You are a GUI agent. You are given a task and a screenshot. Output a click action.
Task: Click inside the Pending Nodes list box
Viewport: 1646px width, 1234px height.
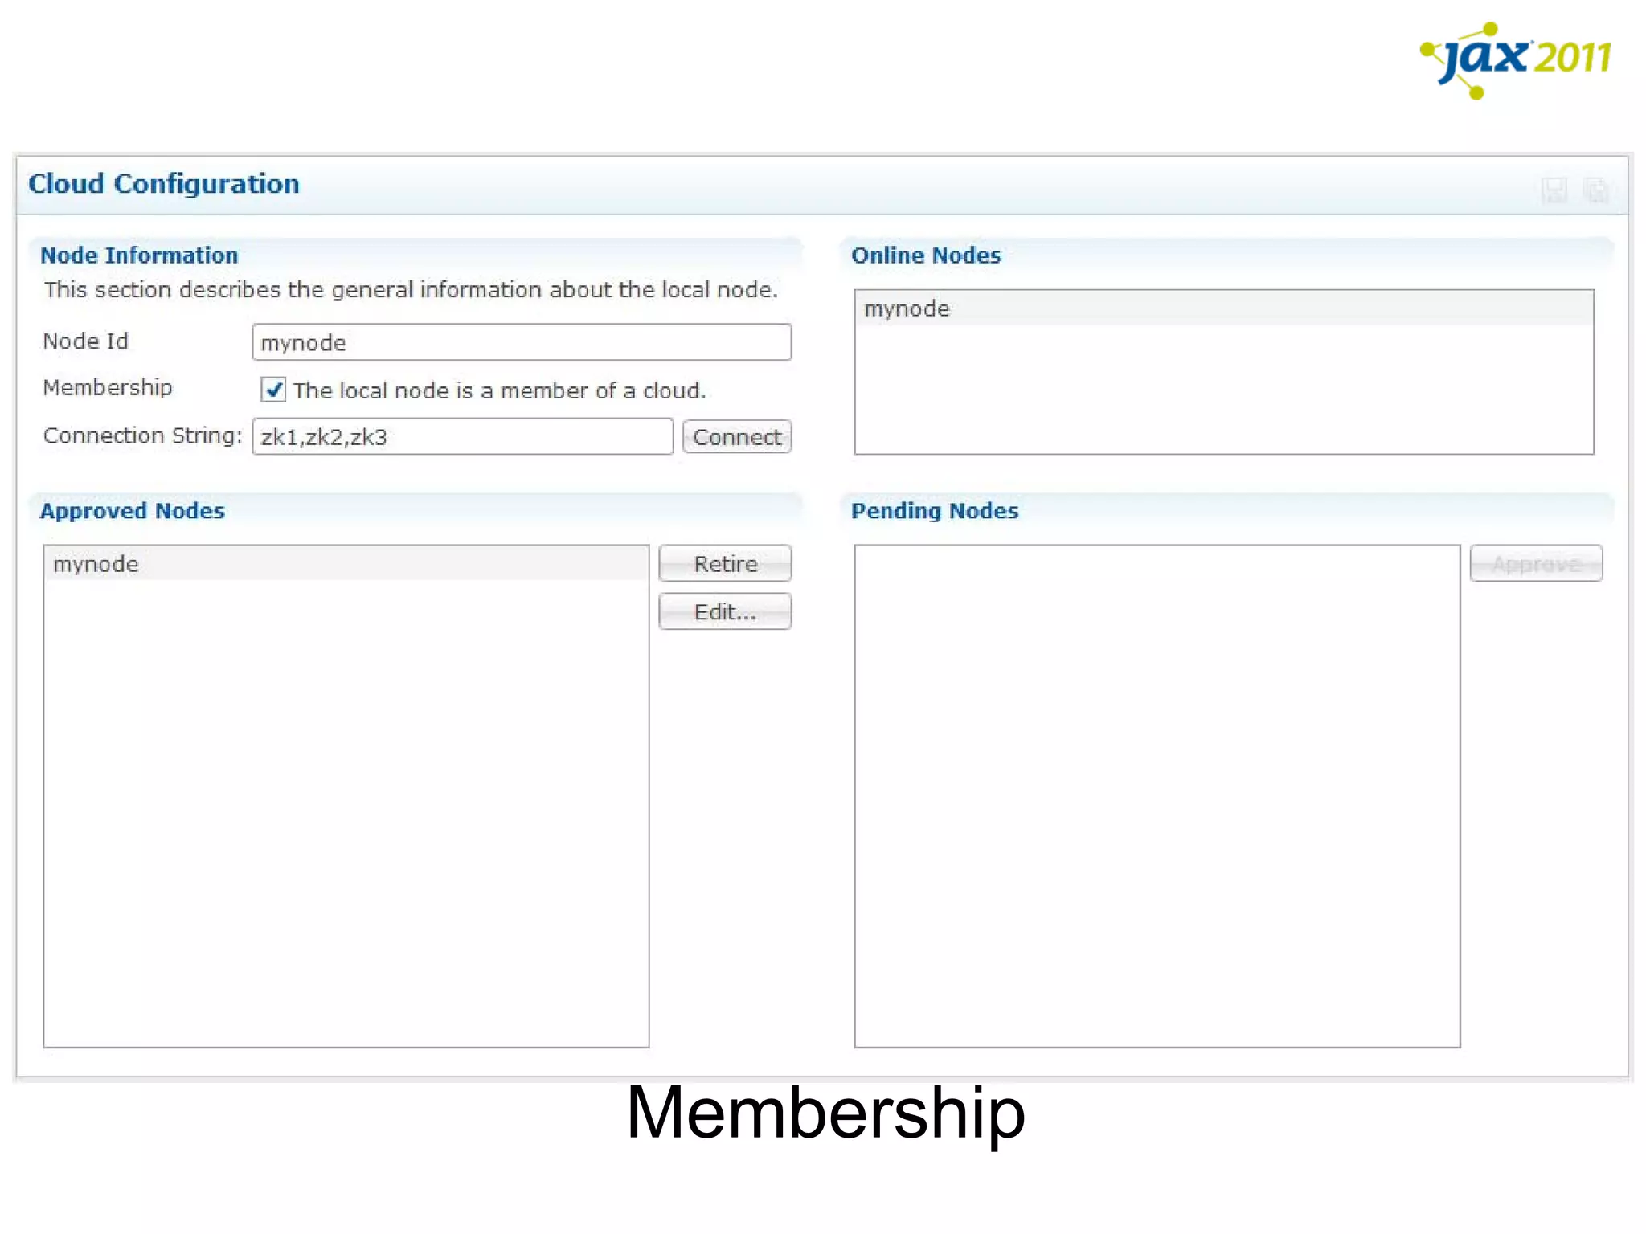coord(1157,796)
